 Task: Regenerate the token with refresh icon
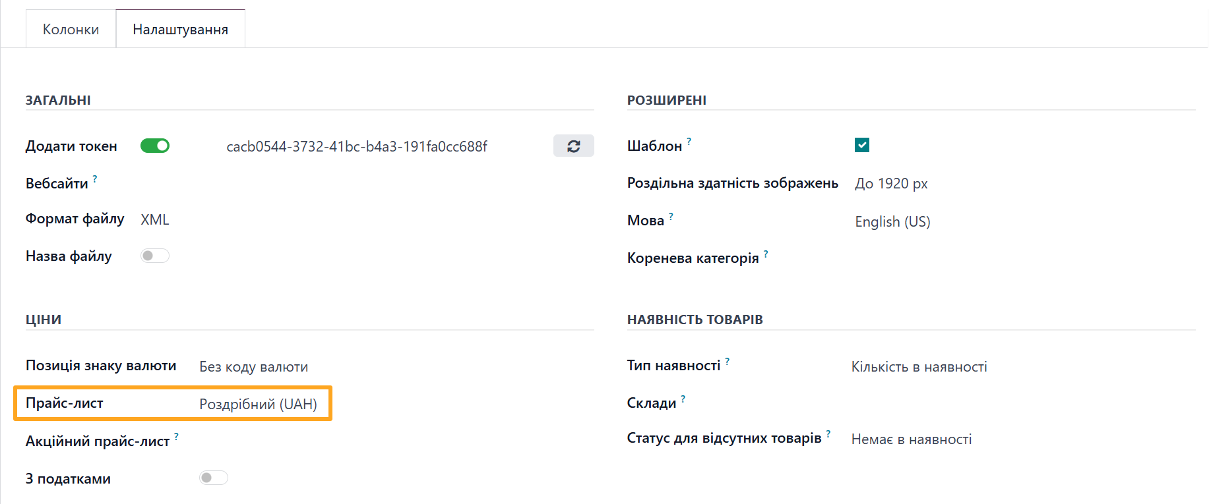(x=573, y=146)
